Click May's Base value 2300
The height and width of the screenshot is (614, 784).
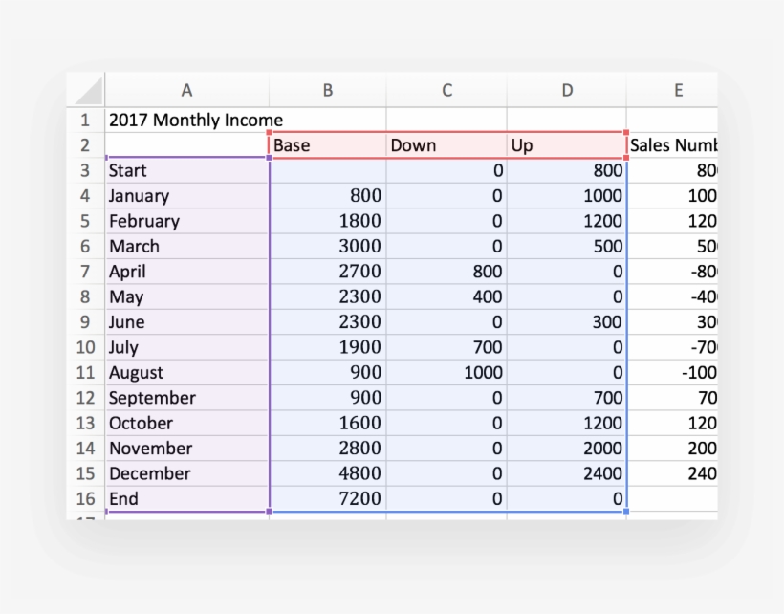(328, 296)
